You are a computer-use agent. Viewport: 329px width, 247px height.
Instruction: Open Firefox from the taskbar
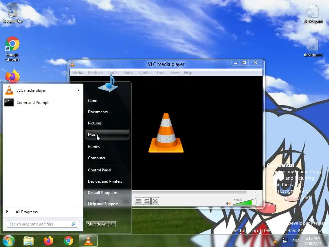[49, 241]
